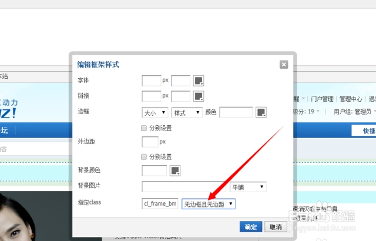Open 管理中心 link in background page

coord(351,99)
